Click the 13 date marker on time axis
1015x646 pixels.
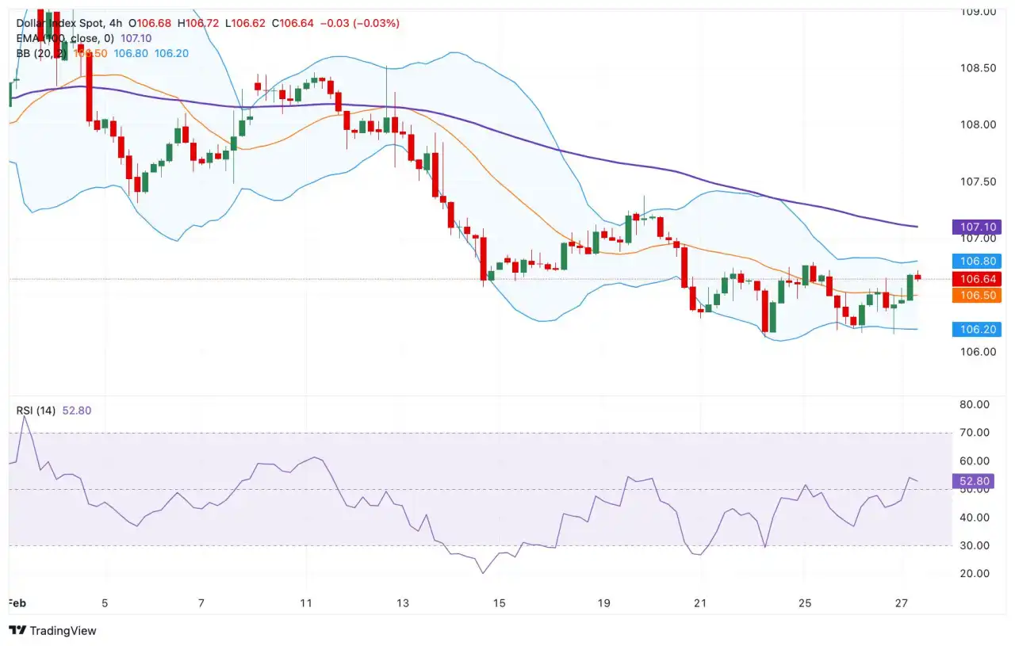tap(403, 603)
